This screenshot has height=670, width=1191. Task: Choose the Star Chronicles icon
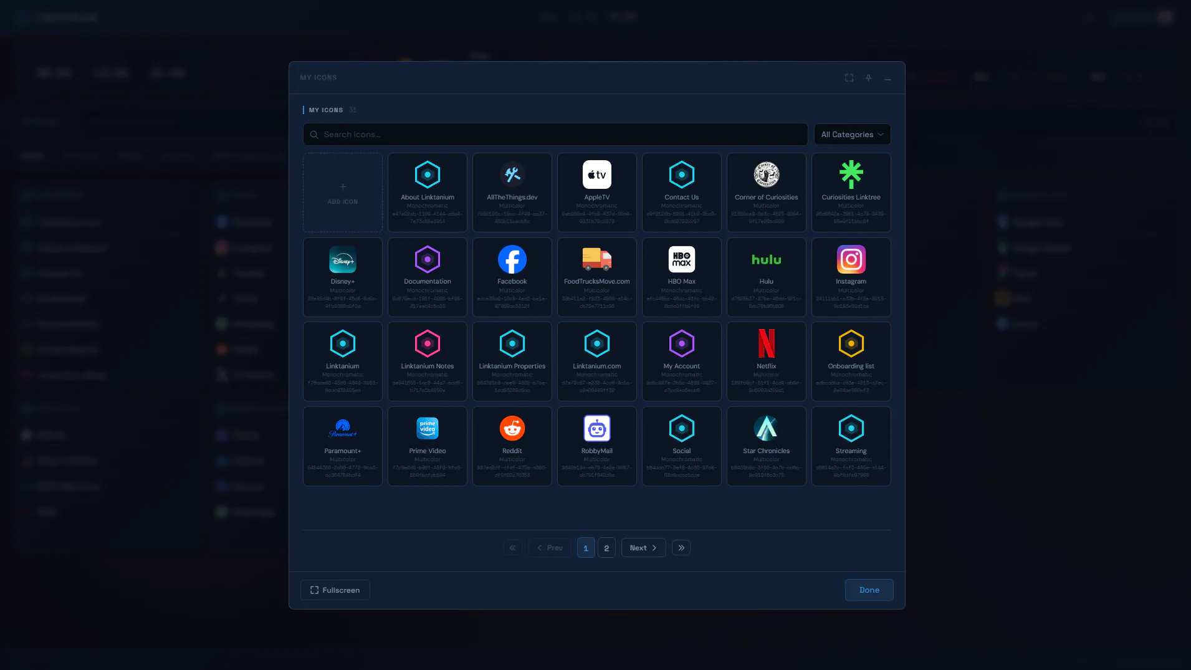click(767, 446)
